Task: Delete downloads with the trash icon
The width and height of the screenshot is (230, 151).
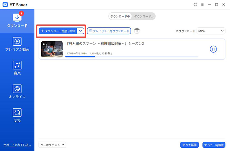Action: [137, 31]
